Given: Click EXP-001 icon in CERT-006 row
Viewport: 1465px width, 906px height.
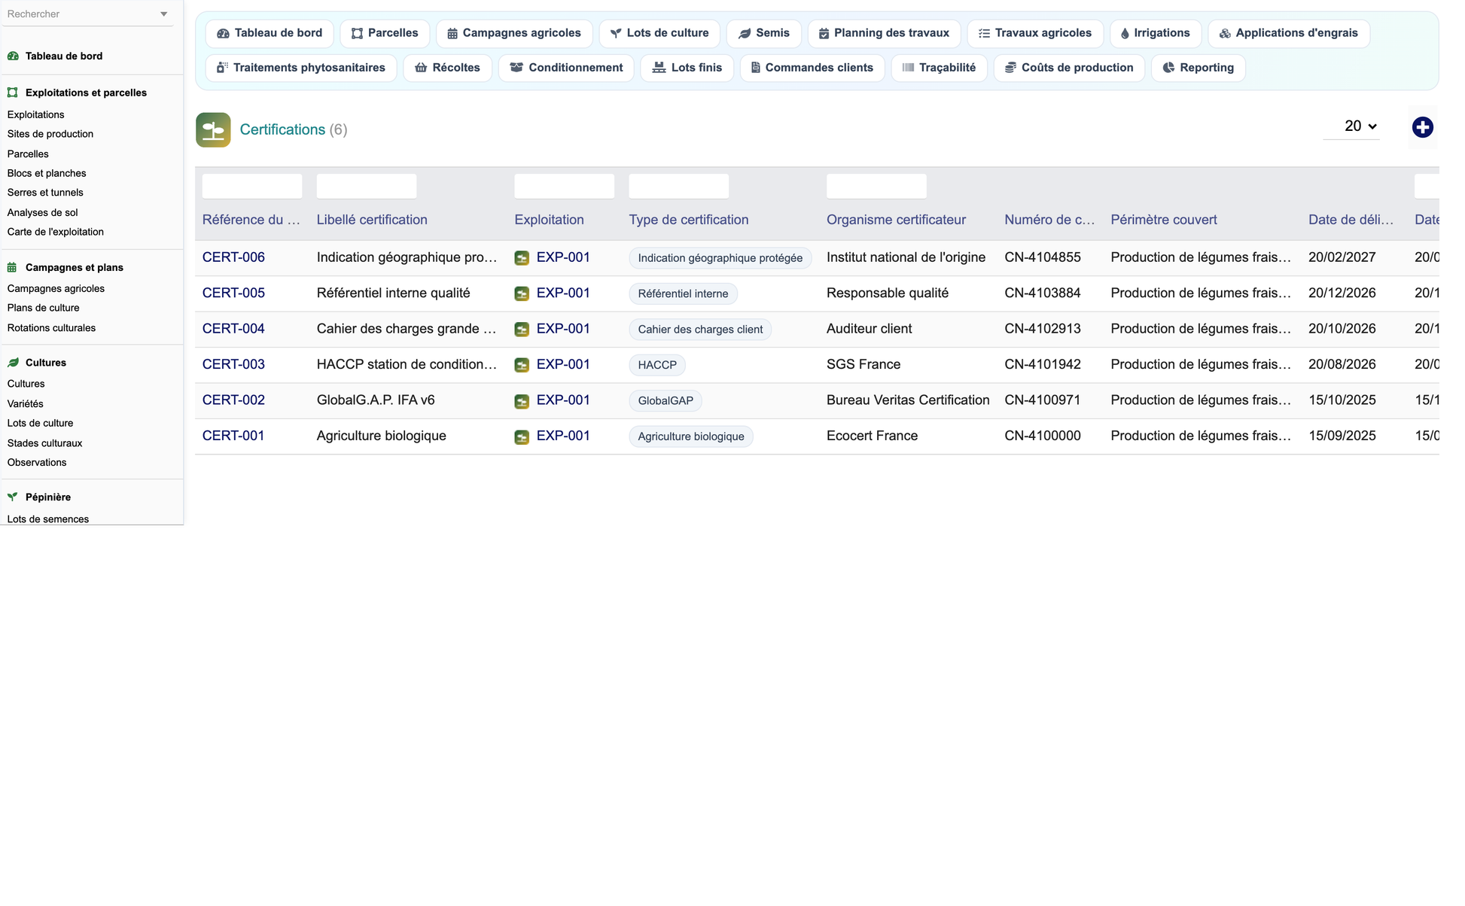Looking at the screenshot, I should [x=522, y=258].
